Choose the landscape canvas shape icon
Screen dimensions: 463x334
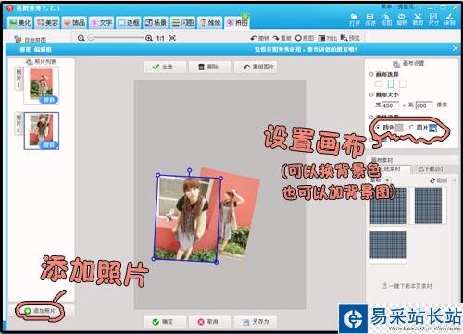379,84
